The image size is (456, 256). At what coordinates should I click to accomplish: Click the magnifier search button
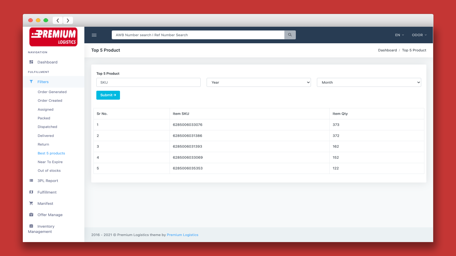[290, 35]
